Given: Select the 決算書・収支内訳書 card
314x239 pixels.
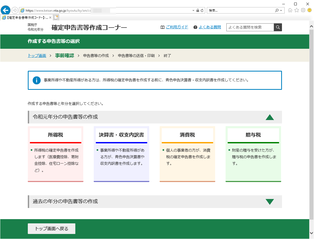Looking at the screenshot, I should tap(121, 154).
